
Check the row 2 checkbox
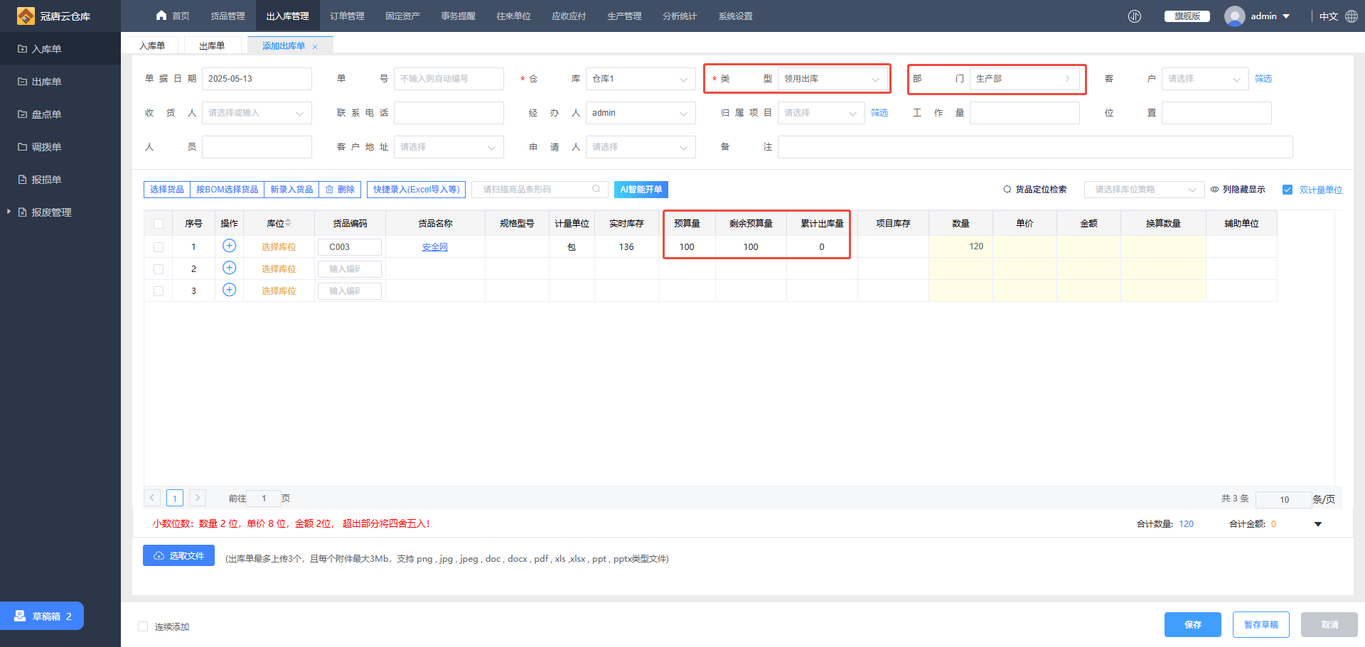click(x=159, y=269)
